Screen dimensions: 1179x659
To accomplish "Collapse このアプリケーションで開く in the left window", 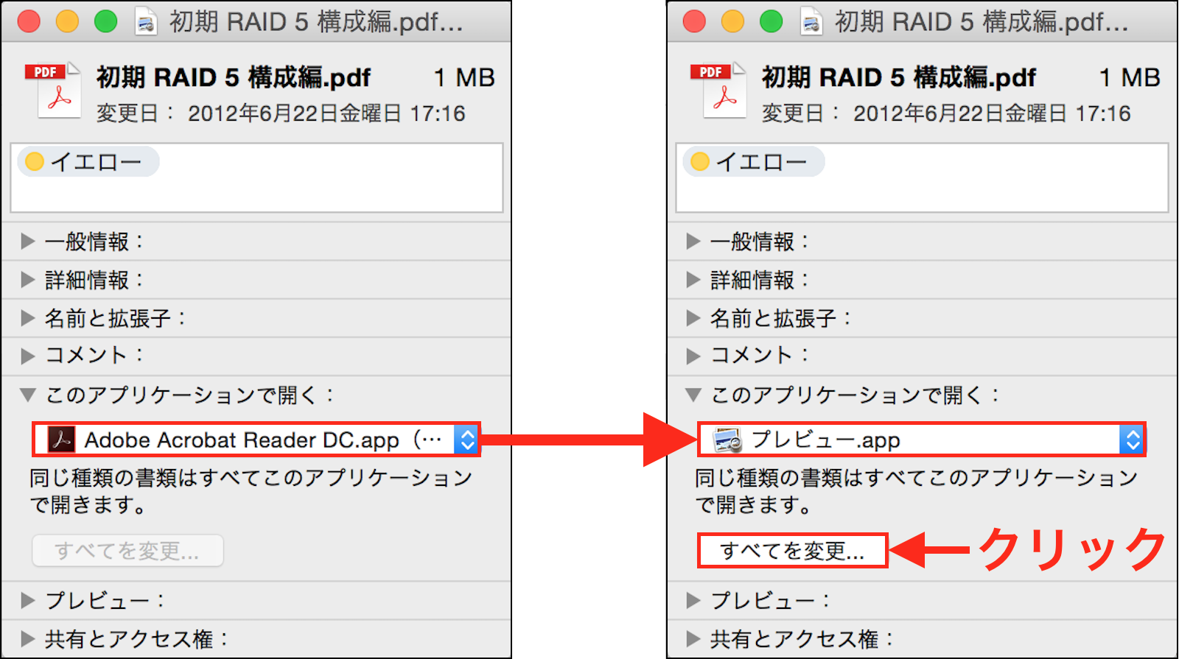I will click(28, 395).
